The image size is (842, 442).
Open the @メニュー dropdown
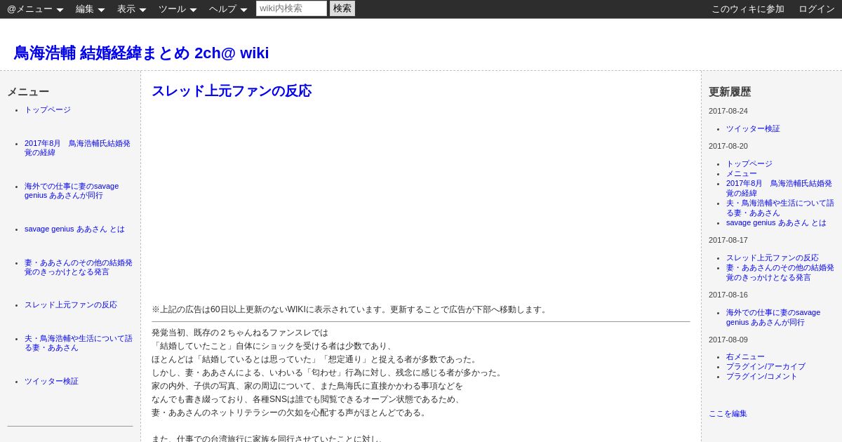(x=35, y=9)
